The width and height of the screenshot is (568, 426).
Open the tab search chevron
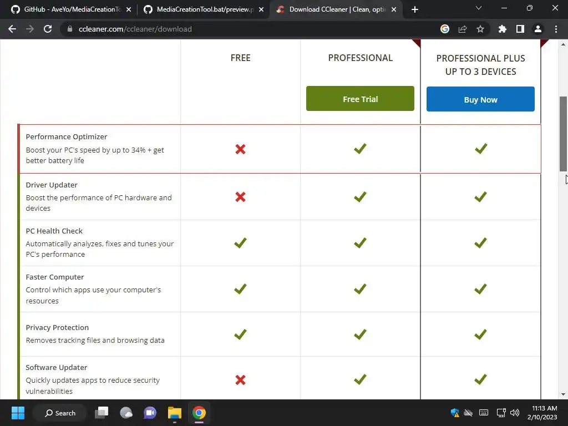pyautogui.click(x=479, y=8)
